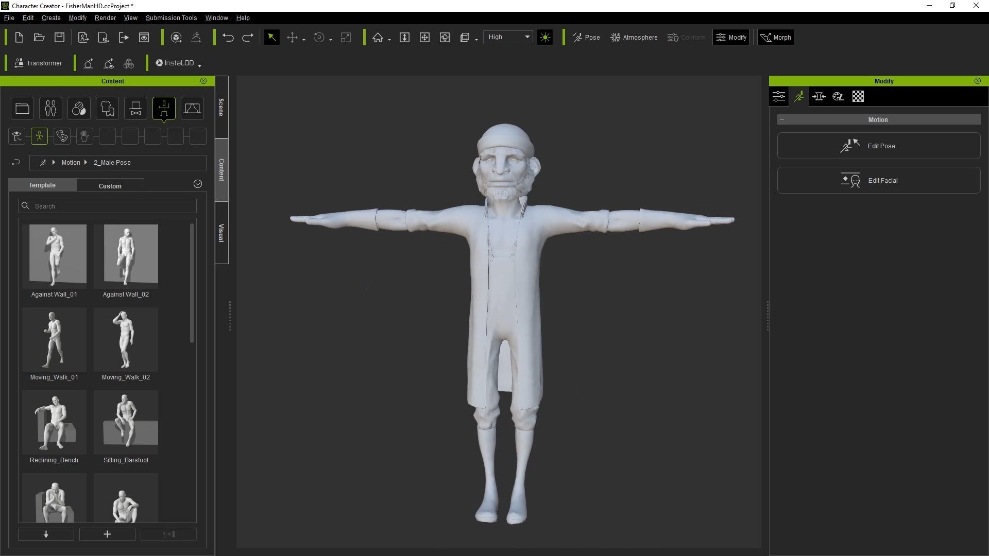This screenshot has height=556, width=989.
Task: Select the Hand gesture category icon
Action: pos(84,136)
